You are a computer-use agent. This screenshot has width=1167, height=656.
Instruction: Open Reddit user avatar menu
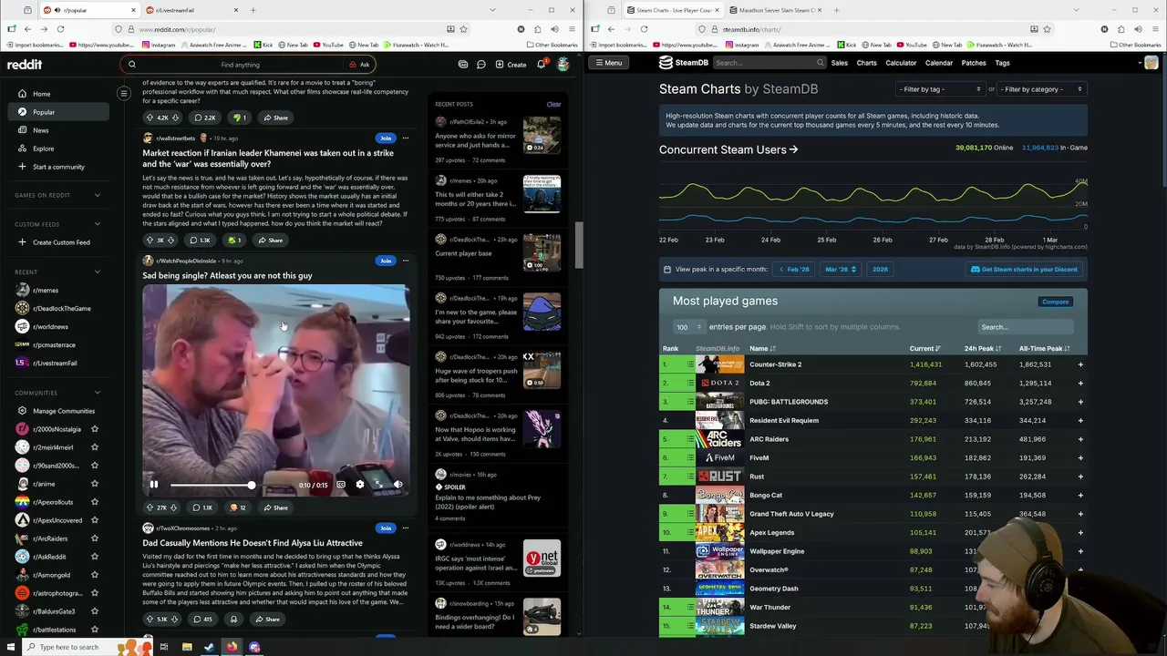[563, 65]
